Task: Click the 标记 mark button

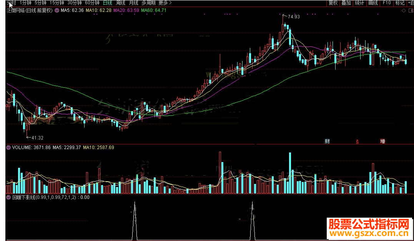Action: [400, 3]
